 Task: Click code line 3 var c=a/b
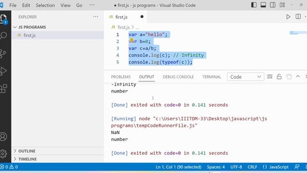[142, 49]
